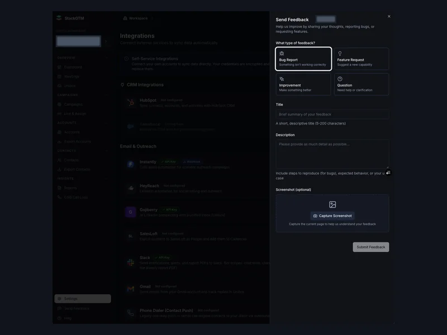Click the Email & Outreach heading
Viewport: 447px width, 335px height.
pos(138,146)
